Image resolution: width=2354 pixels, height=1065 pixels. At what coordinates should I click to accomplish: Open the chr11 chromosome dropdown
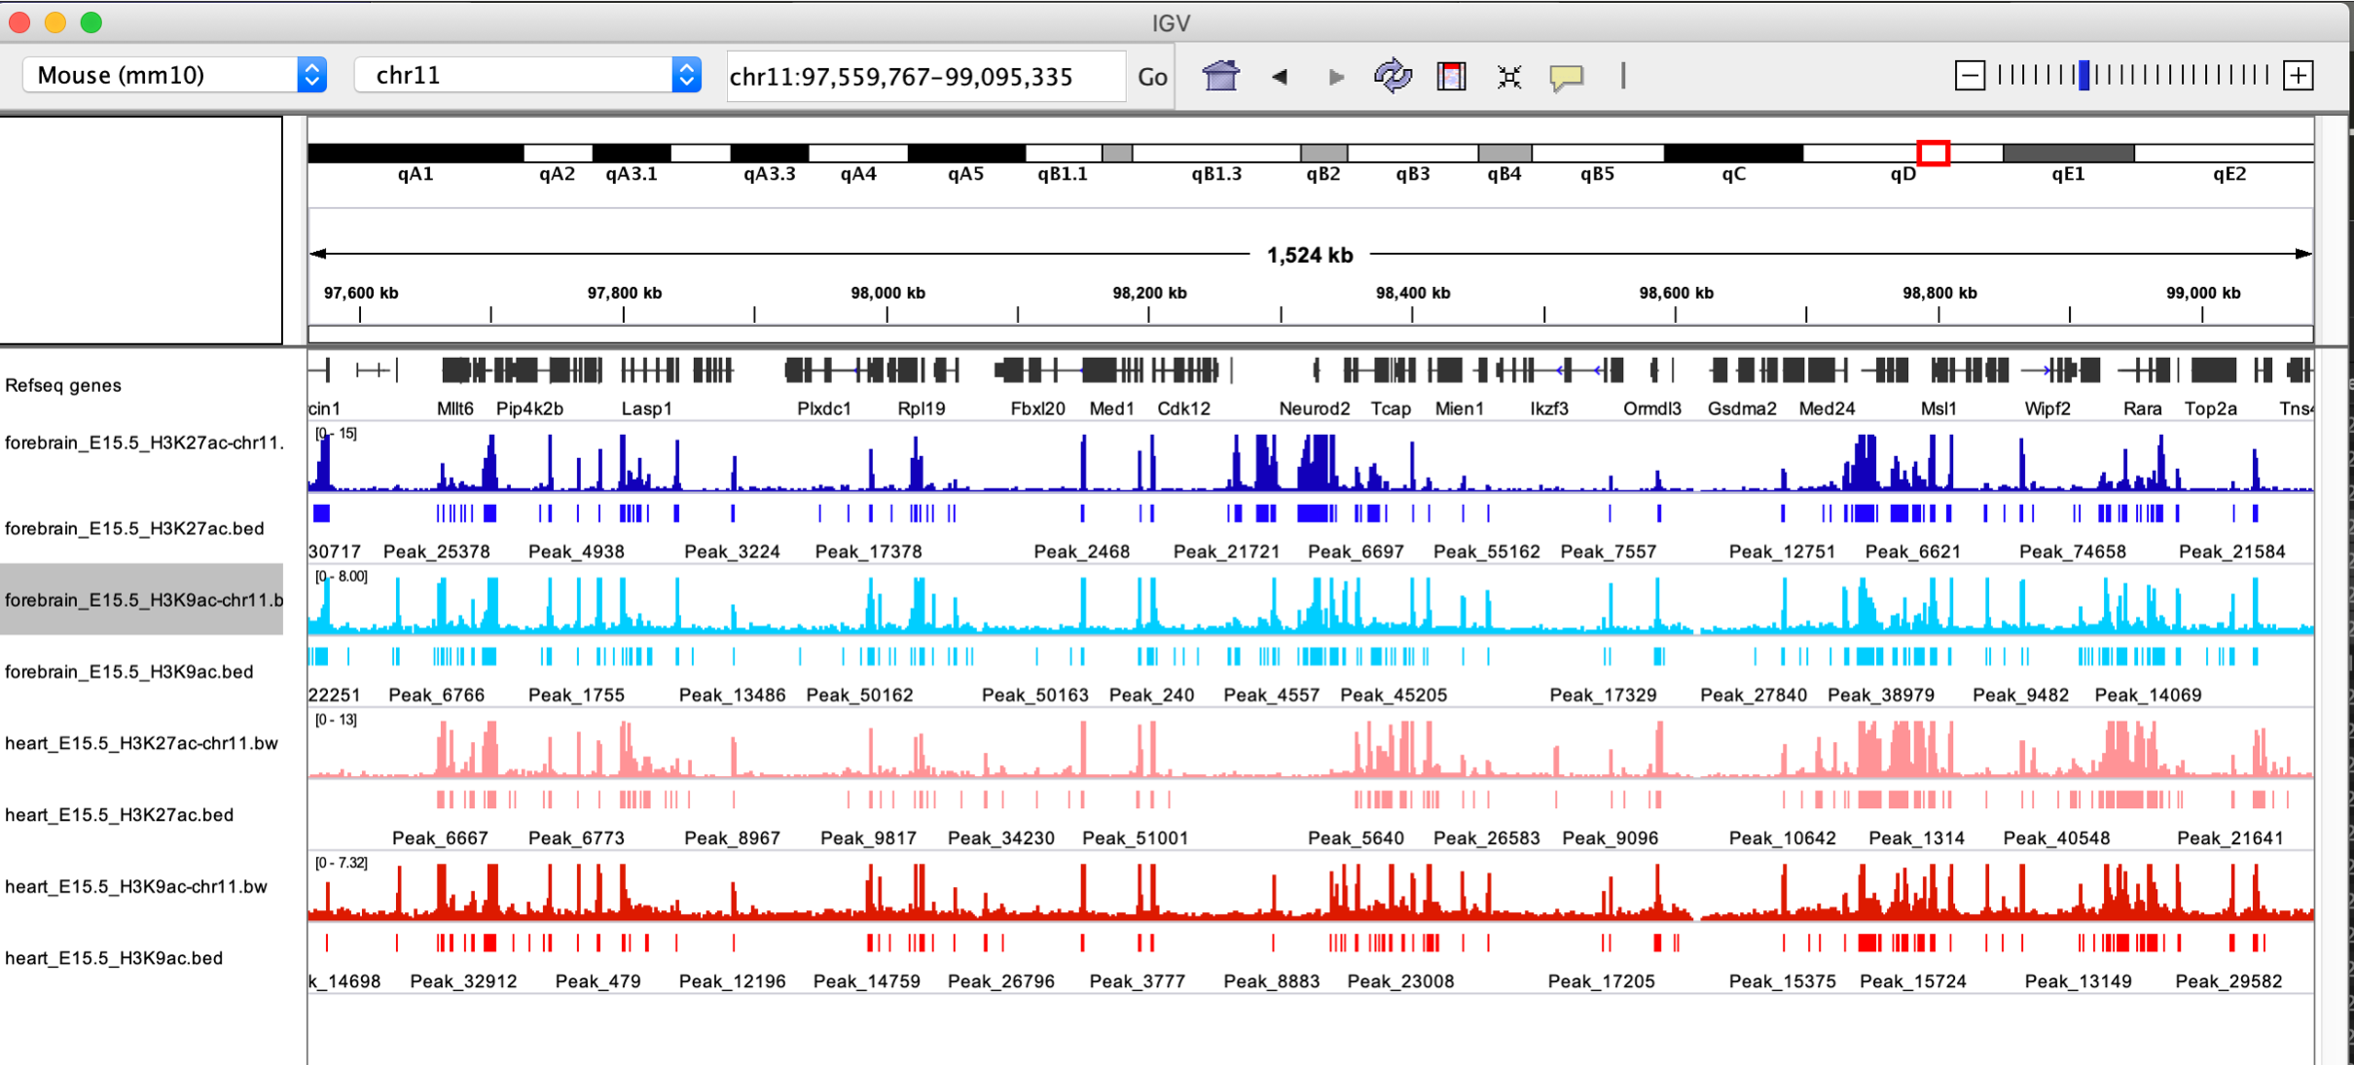(x=526, y=75)
